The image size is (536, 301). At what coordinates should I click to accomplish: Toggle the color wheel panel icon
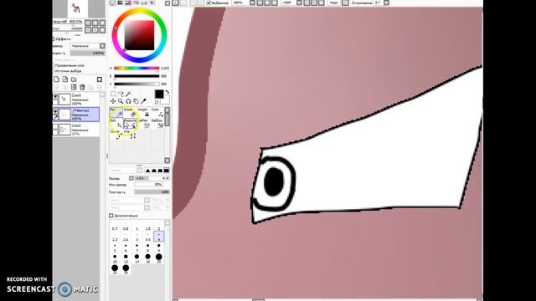pyautogui.click(x=112, y=3)
